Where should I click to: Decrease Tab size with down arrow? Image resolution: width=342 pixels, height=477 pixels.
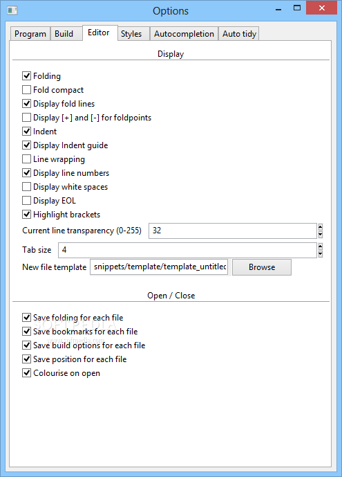[321, 254]
